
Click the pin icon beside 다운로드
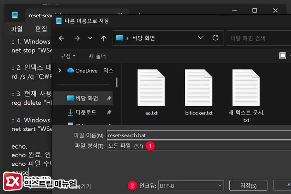(x=109, y=112)
